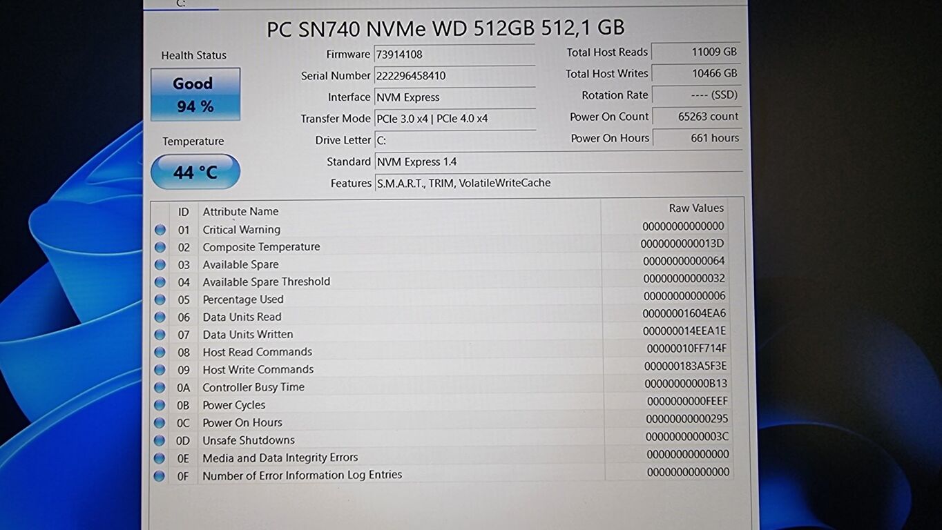
Task: Click the status circle for Available Spare Threshold
Action: 160,282
